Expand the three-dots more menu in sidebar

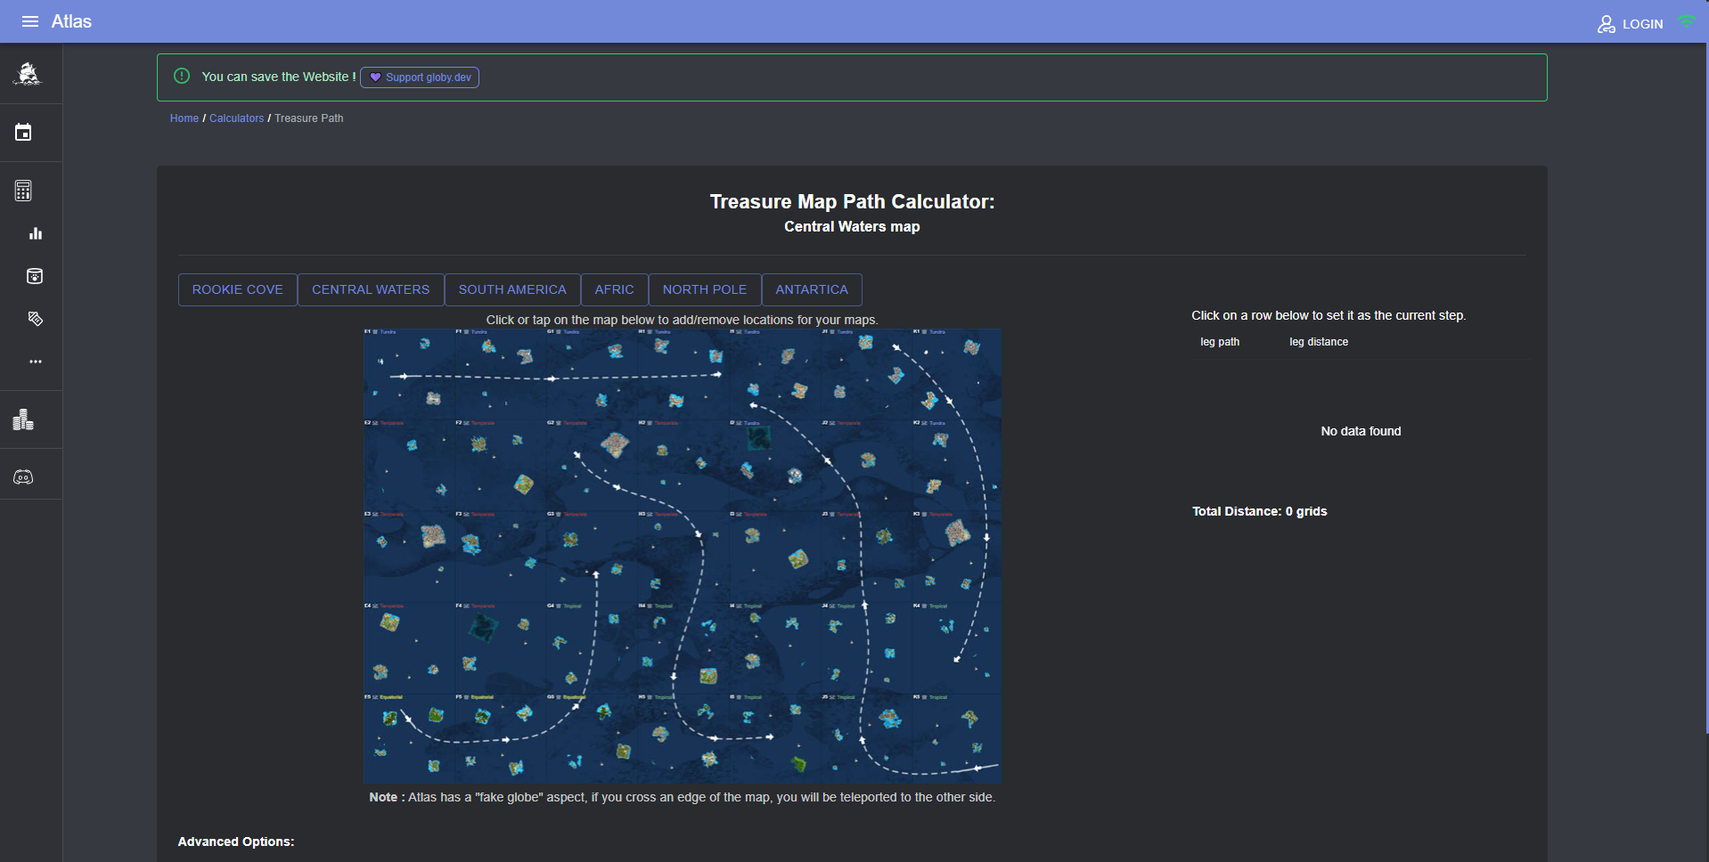(36, 362)
